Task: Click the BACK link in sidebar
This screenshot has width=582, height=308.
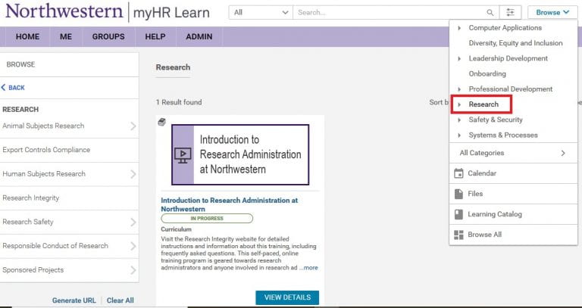Action: [x=13, y=88]
